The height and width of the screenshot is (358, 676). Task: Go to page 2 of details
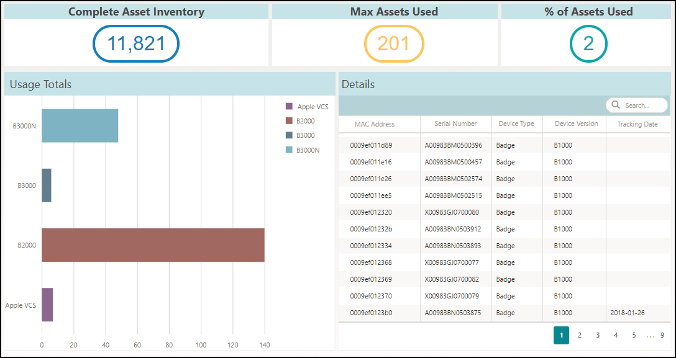(579, 336)
